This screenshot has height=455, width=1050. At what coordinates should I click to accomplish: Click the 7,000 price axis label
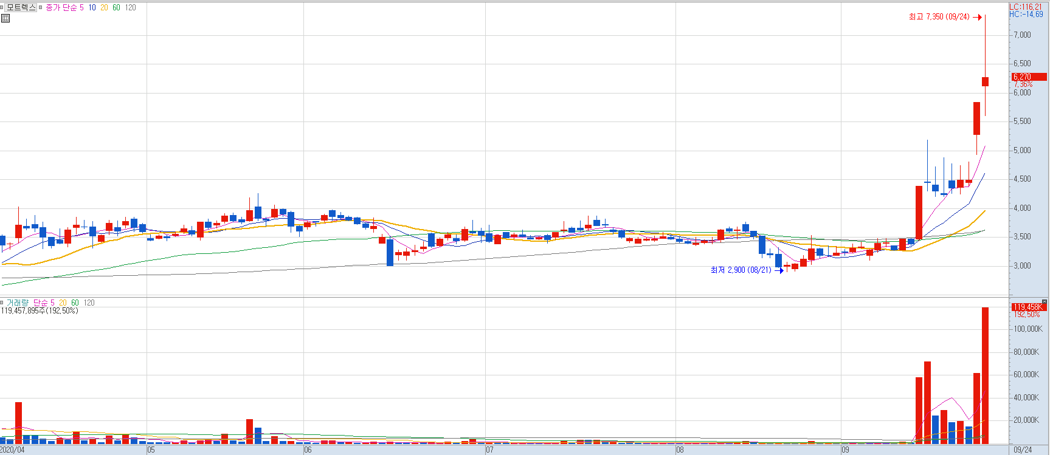(1022, 35)
